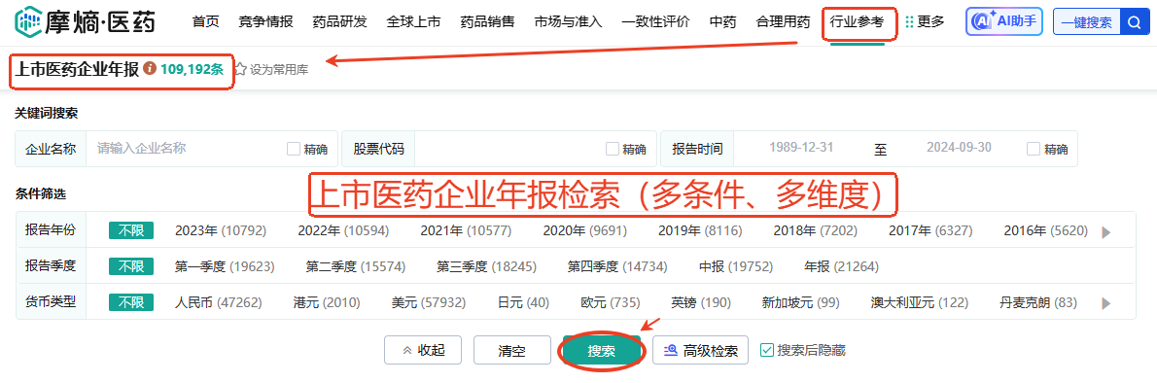Filter by 年报 (21264)
1157x383 pixels.
841,266
